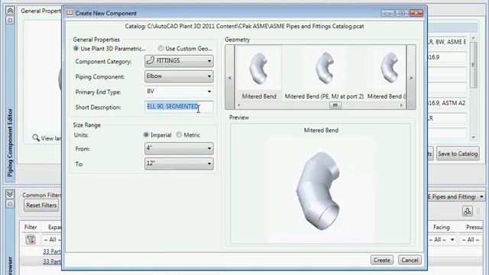Maximize the Create New Component dialog
489x275 pixels.
pos(402,13)
